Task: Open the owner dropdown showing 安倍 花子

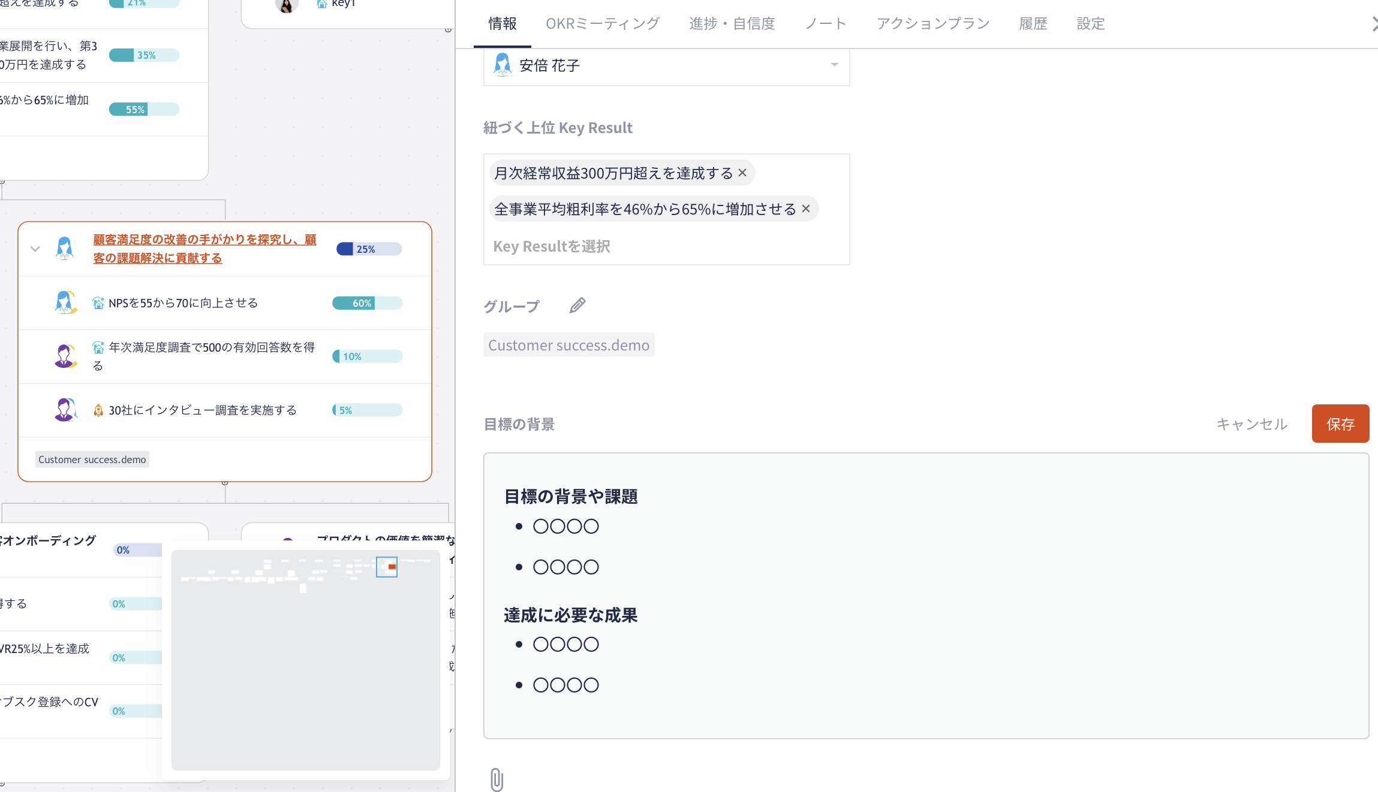Action: (x=666, y=65)
